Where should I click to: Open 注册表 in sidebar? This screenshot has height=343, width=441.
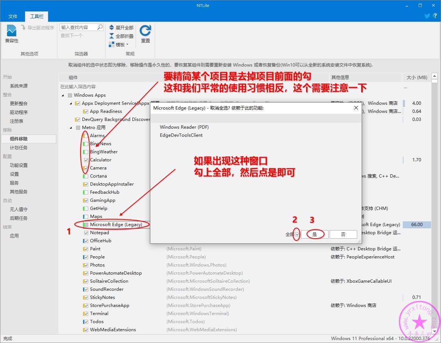coord(17,121)
